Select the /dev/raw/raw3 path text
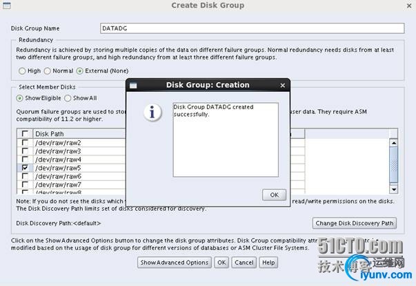Image resolution: width=416 pixels, height=286 pixels. pyautogui.click(x=58, y=151)
